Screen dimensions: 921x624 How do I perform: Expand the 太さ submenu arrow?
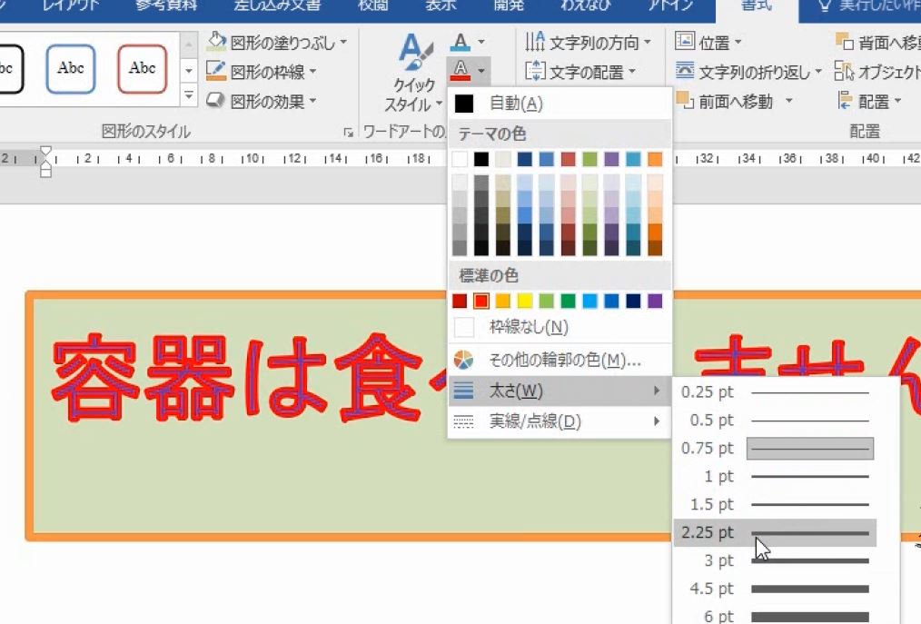click(x=657, y=391)
